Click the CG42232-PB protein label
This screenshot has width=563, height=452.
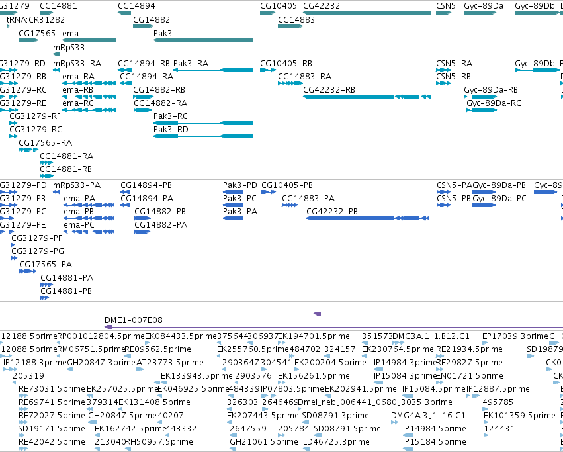332,212
